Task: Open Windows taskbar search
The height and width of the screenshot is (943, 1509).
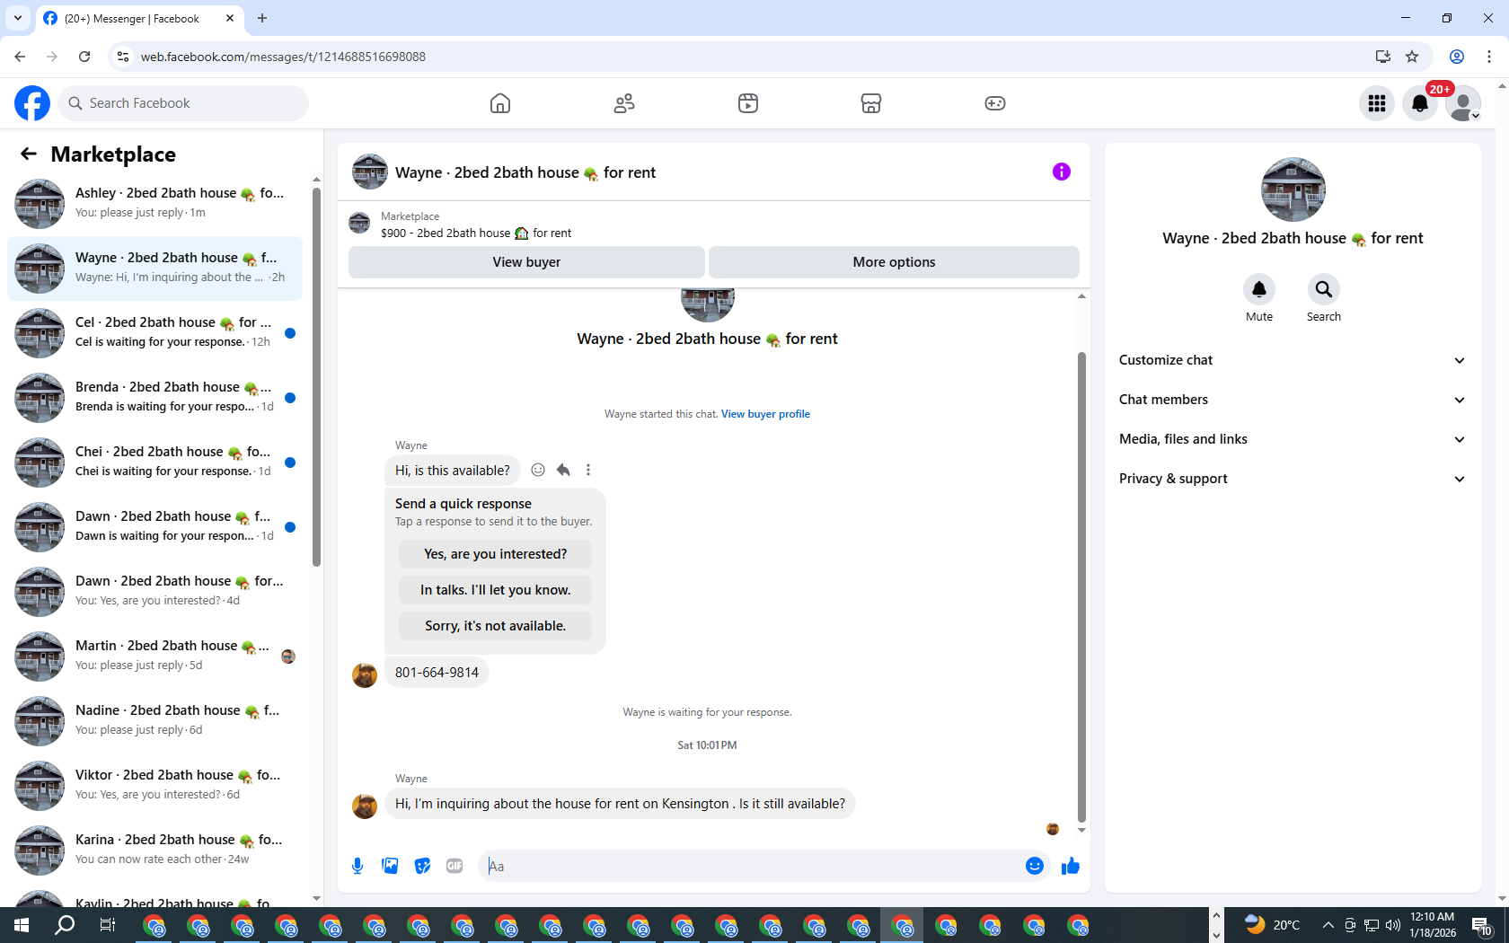Action: click(x=65, y=925)
